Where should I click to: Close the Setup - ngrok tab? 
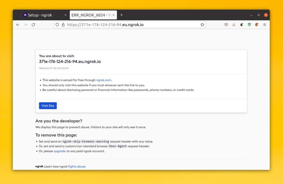(x=65, y=15)
